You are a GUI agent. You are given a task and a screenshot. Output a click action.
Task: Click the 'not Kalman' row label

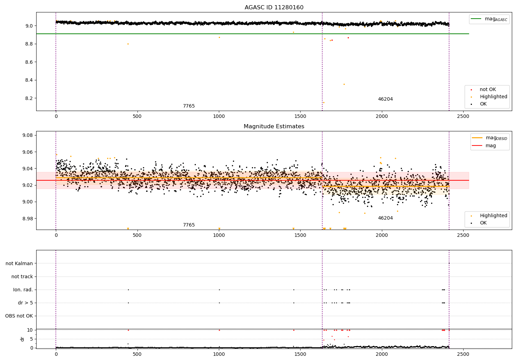click(x=19, y=264)
